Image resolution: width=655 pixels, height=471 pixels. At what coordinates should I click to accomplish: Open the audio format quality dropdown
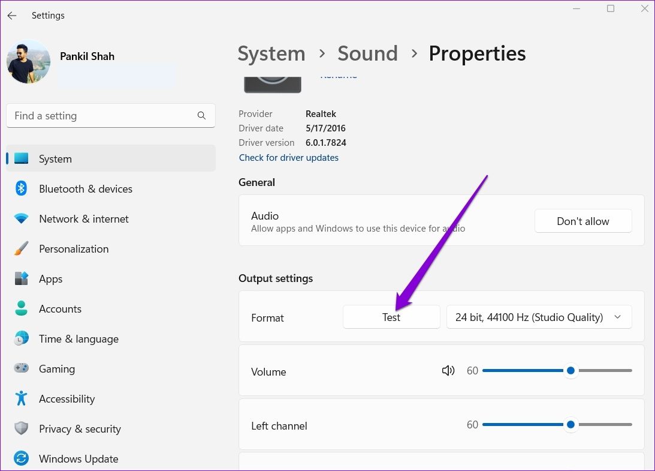point(539,317)
